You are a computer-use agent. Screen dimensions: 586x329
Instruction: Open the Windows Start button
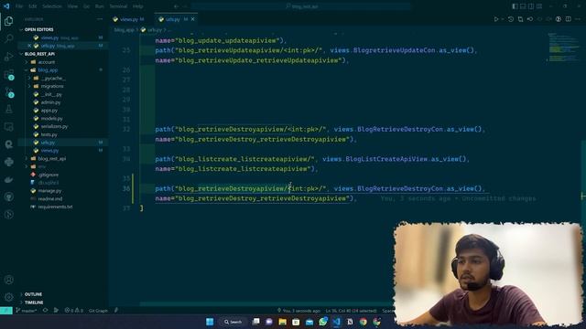pos(210,322)
